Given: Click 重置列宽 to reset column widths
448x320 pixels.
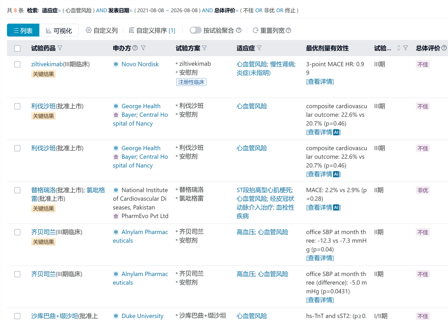Looking at the screenshot, I should (x=268, y=30).
